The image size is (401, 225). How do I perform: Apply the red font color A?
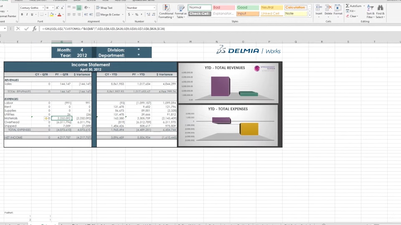point(59,15)
